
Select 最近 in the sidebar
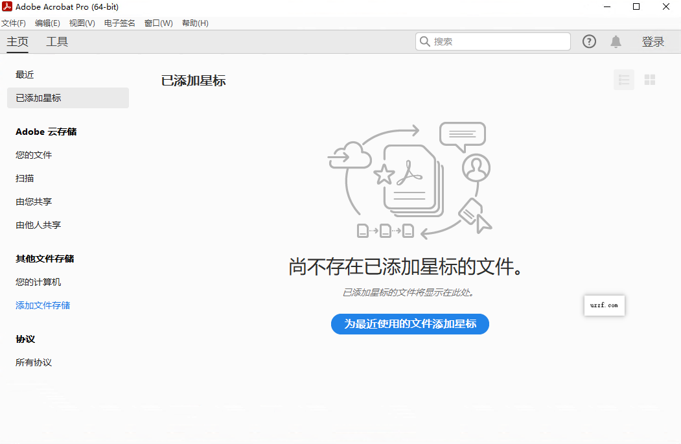click(25, 75)
